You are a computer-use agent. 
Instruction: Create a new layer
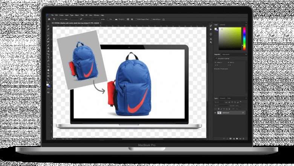click(240, 138)
